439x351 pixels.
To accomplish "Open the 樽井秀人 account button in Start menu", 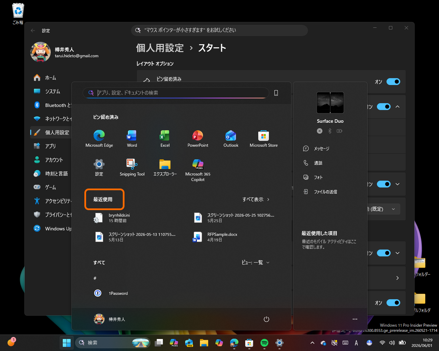I will pyautogui.click(x=110, y=319).
